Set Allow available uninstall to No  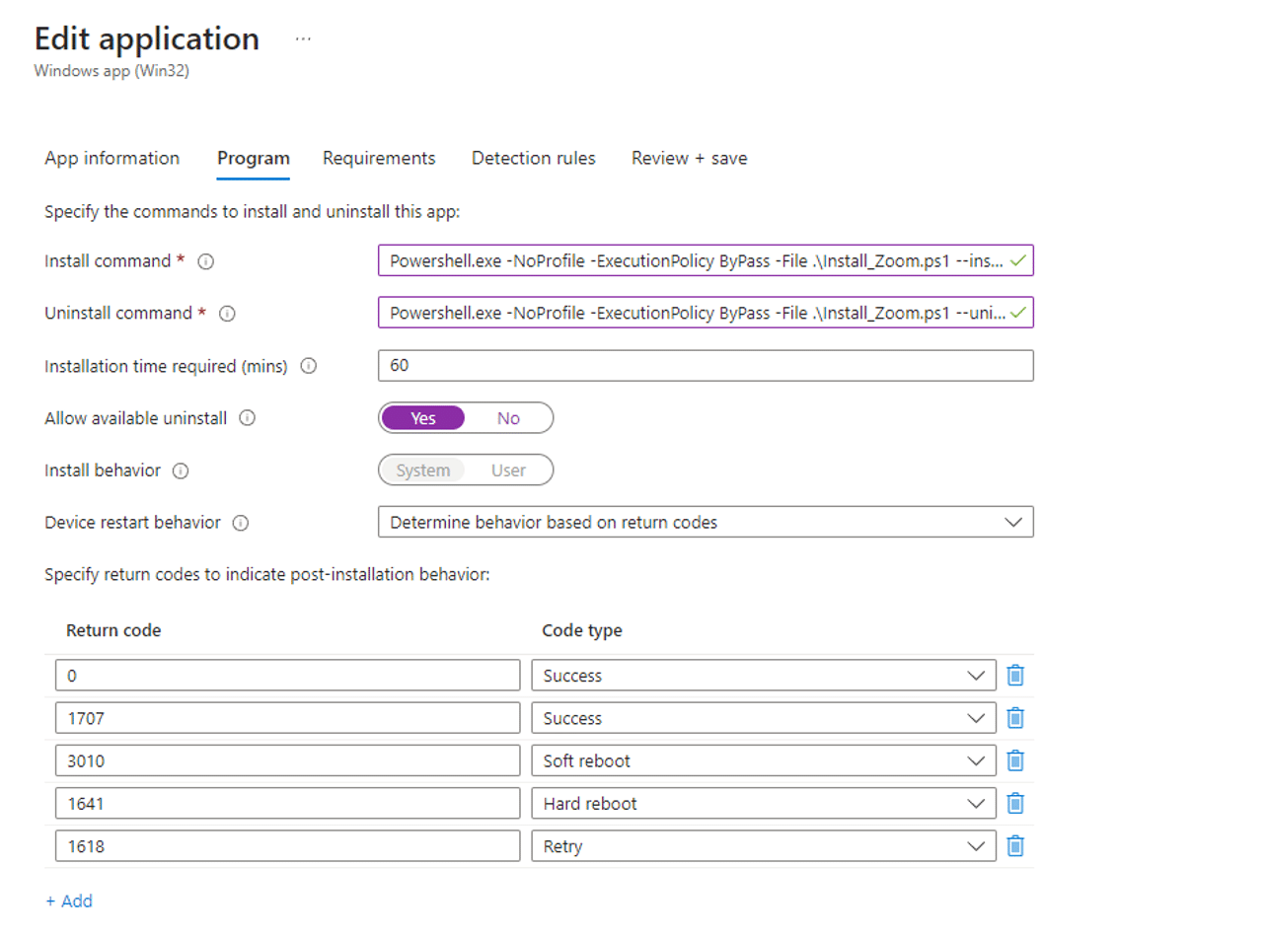pos(507,417)
